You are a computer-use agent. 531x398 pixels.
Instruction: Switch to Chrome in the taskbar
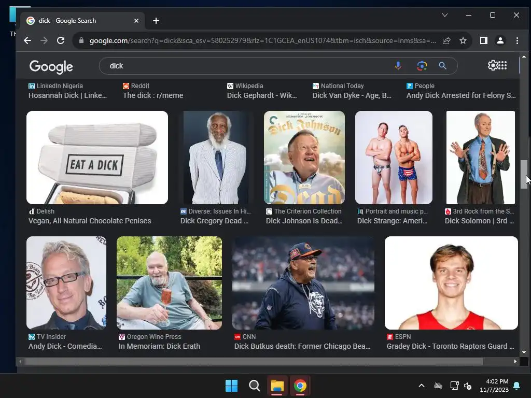300,386
